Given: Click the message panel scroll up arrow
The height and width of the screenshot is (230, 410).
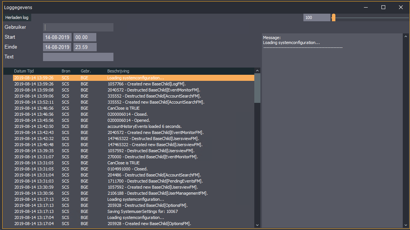Looking at the screenshot, I should [405, 36].
